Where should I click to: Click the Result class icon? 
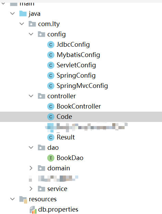[x=51, y=137]
